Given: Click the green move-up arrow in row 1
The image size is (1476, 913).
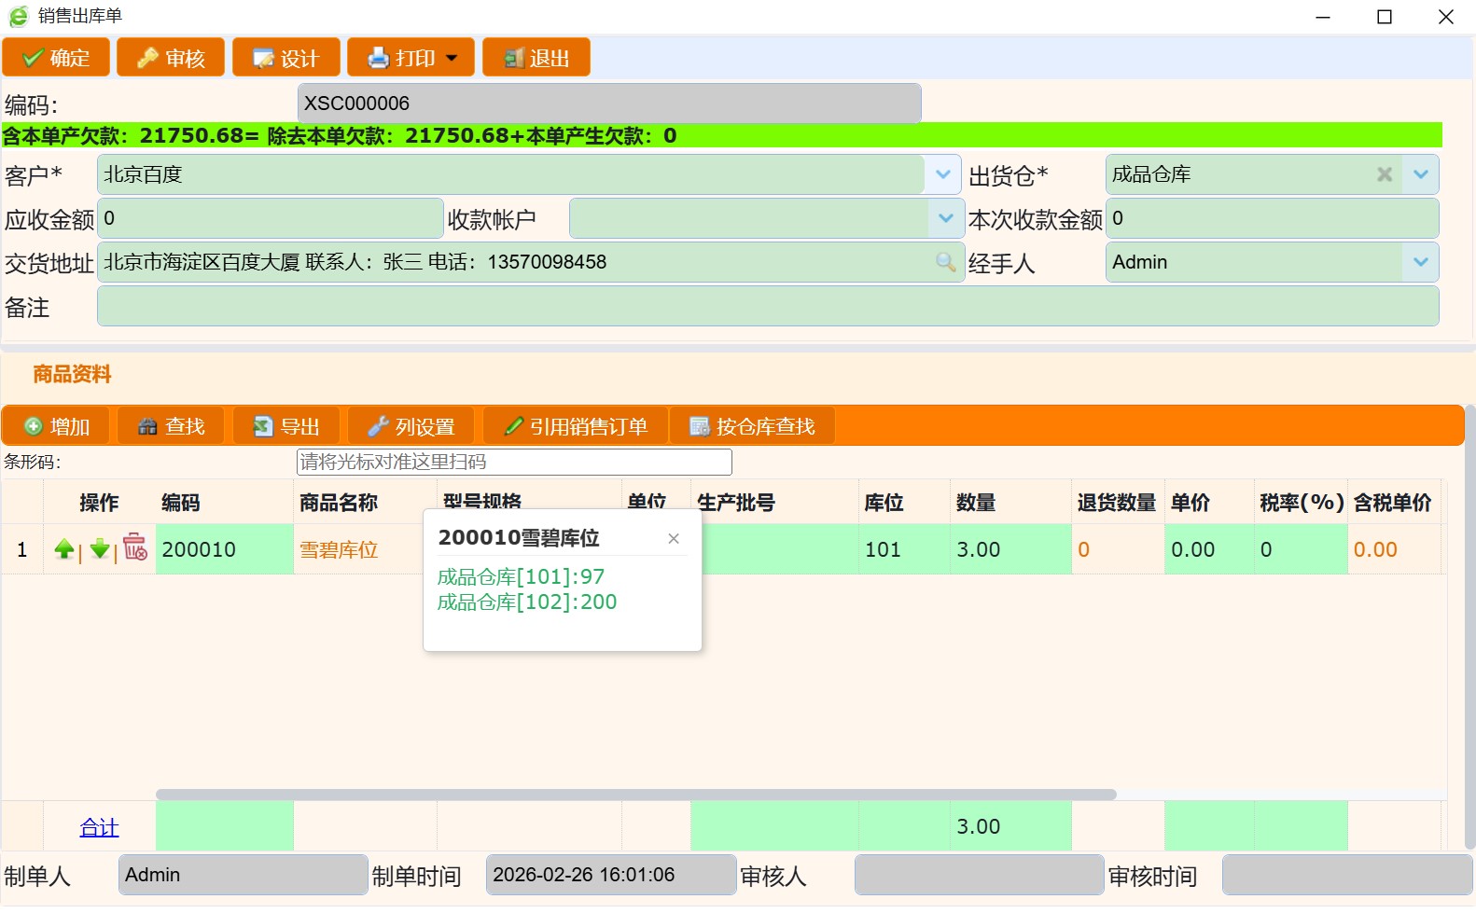Looking at the screenshot, I should pyautogui.click(x=63, y=549).
